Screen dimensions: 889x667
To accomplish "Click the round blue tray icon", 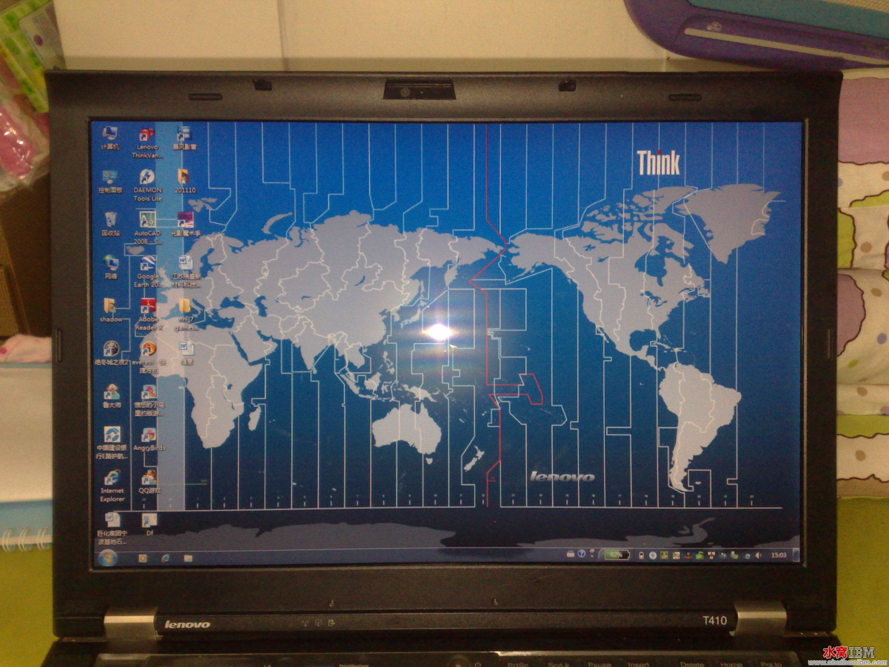I will tap(653, 556).
